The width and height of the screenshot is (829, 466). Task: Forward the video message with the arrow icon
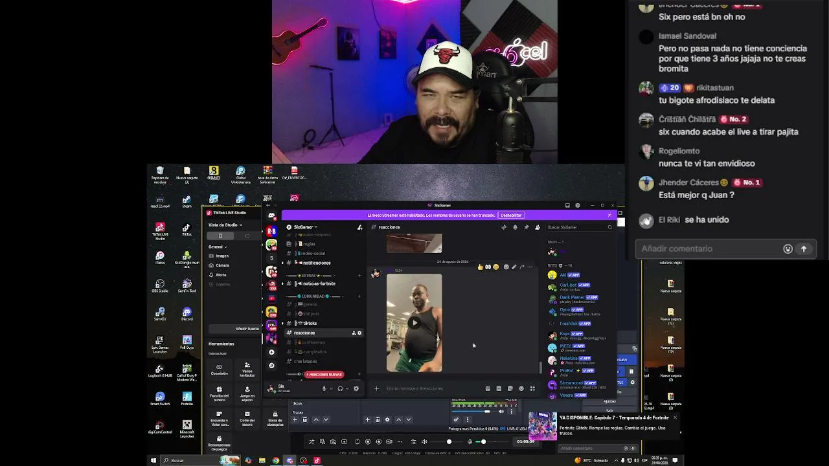click(522, 267)
